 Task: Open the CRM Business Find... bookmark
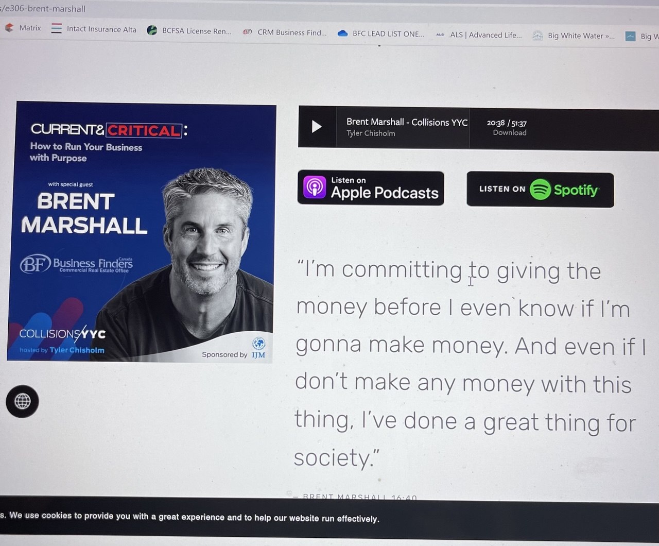pos(285,32)
